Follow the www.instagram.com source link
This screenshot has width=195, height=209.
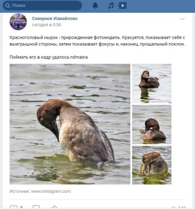point(51,191)
